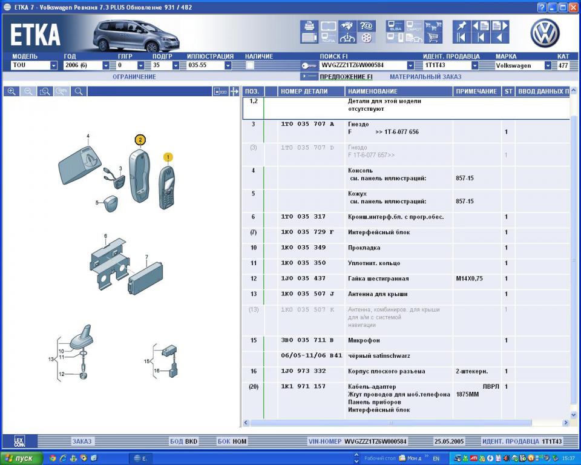Click the LexCom logo in status bar

tap(19, 441)
